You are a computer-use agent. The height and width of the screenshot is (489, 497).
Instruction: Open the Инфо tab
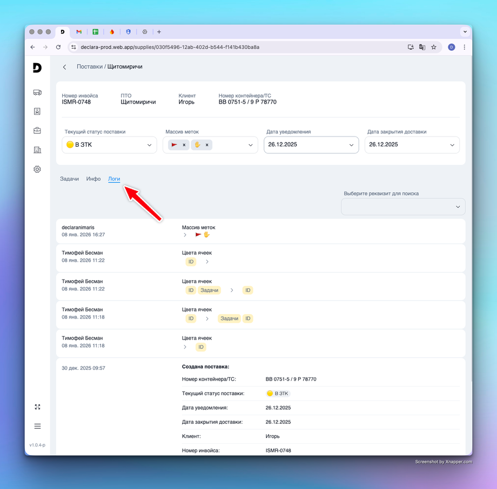tap(93, 179)
